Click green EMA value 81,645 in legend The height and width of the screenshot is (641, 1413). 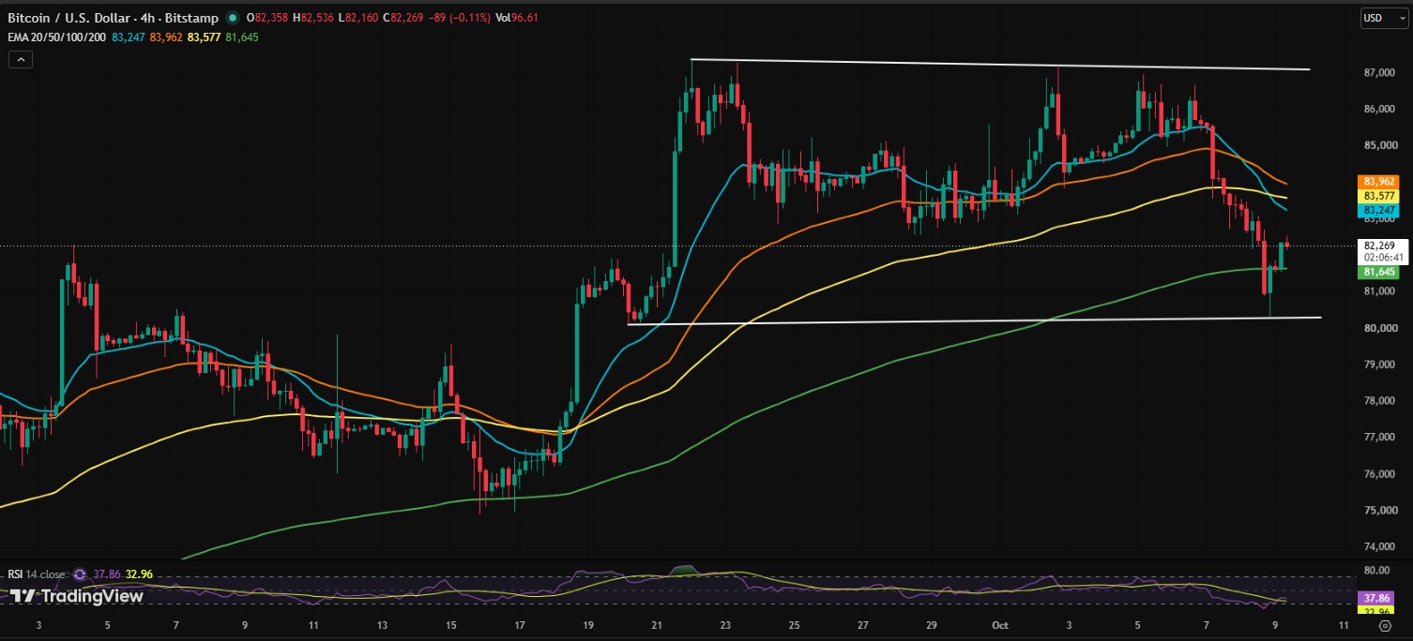(242, 37)
